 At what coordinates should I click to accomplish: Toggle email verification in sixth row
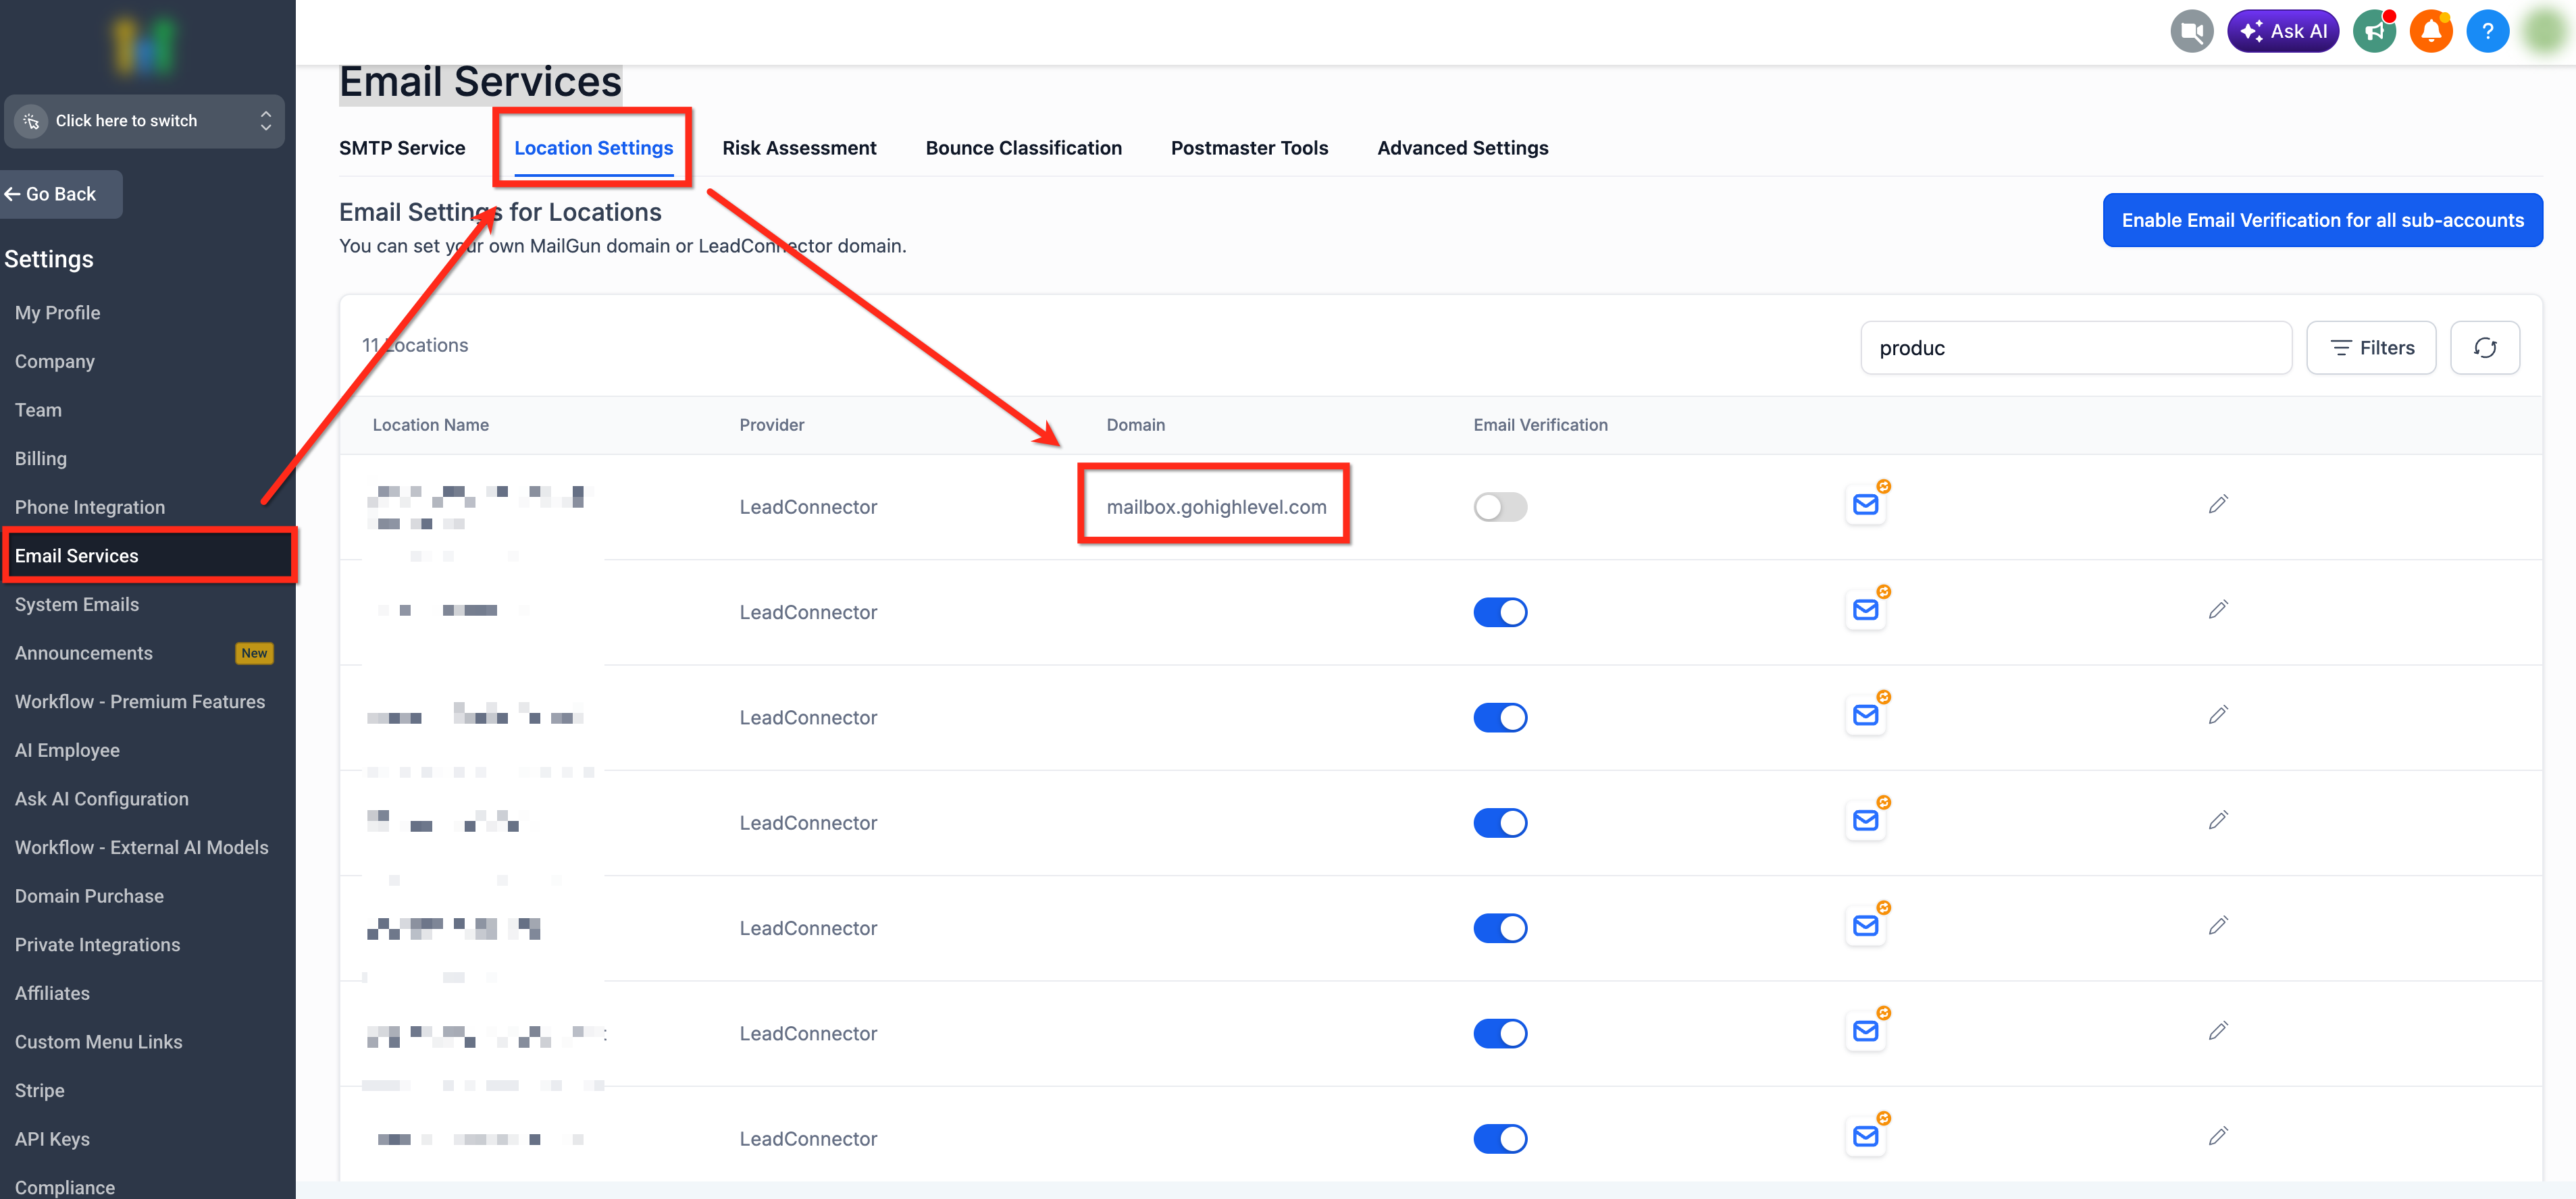coord(1500,1033)
